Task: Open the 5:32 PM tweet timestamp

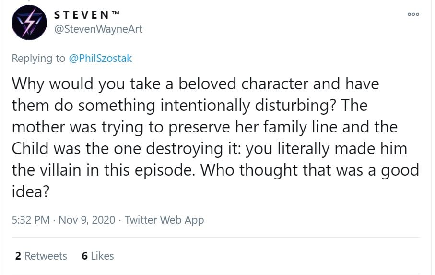Action: click(x=31, y=220)
